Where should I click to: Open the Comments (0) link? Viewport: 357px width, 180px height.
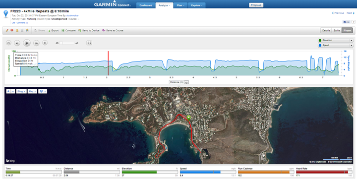(22, 23)
